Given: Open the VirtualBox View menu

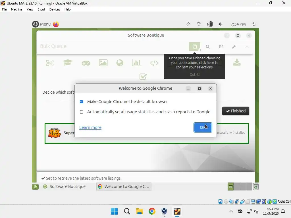Looking at the screenshot, I should coord(30,9).
